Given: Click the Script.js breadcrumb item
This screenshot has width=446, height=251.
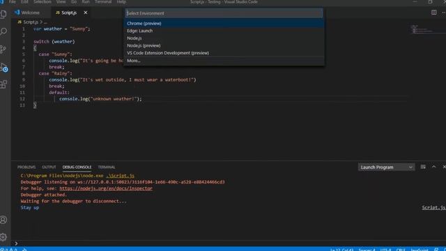Looking at the screenshot, I should [31, 22].
